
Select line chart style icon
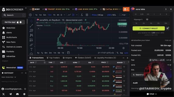69,15
